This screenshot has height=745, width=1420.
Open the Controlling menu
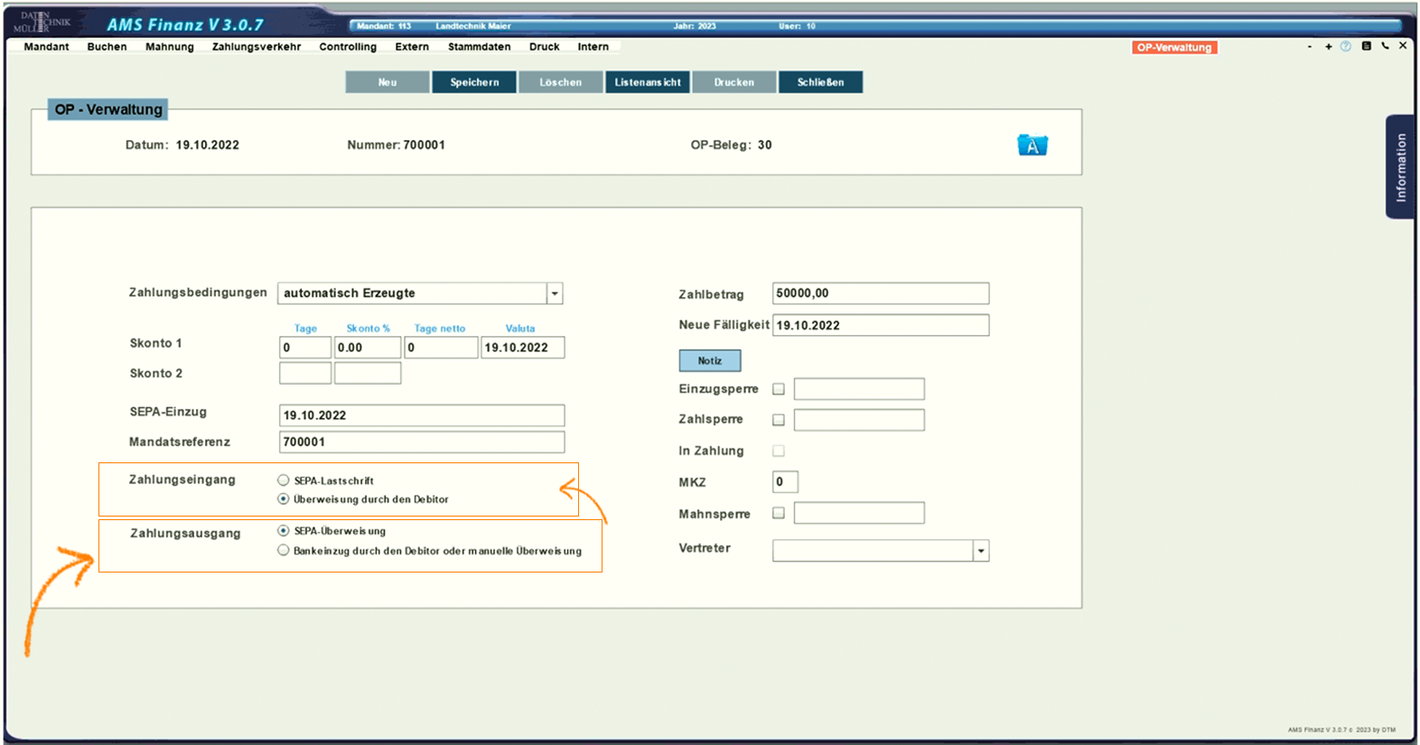point(348,47)
